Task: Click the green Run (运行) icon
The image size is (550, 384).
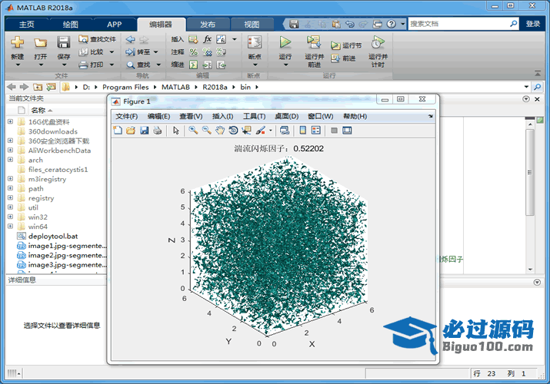Action: pos(285,42)
